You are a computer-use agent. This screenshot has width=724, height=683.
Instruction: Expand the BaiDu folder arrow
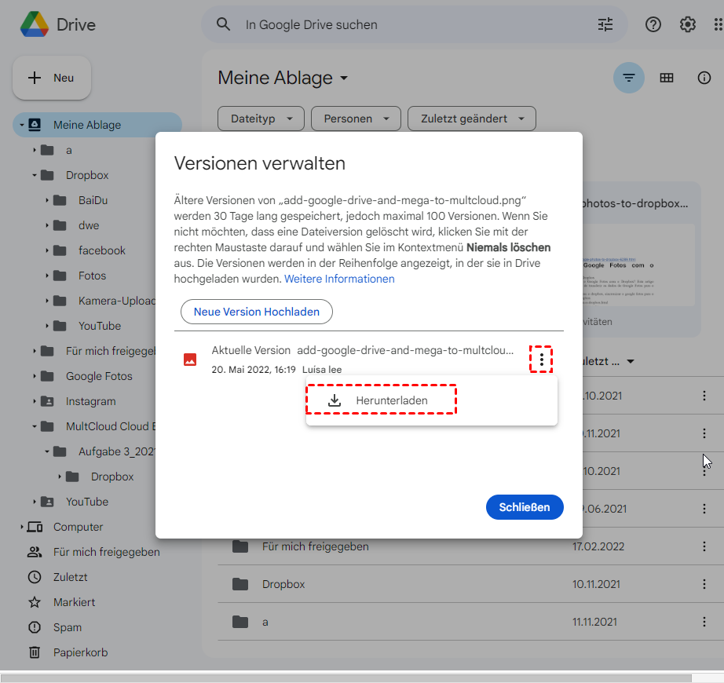[46, 200]
